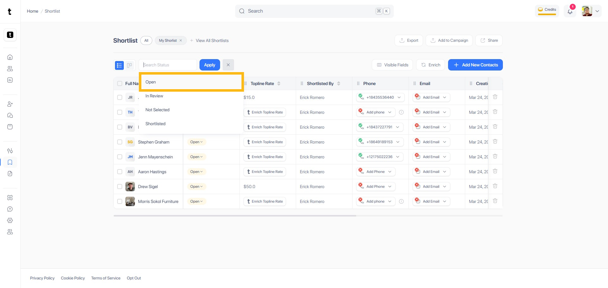The height and width of the screenshot is (288, 608).
Task: Delete the Stephen Graham row
Action: [495, 142]
